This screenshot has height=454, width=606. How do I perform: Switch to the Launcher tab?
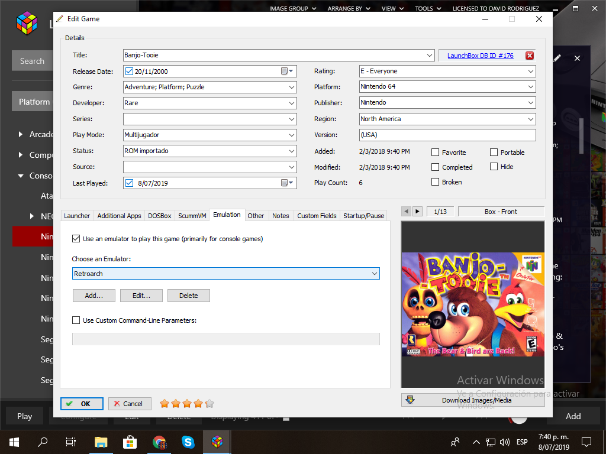click(77, 215)
